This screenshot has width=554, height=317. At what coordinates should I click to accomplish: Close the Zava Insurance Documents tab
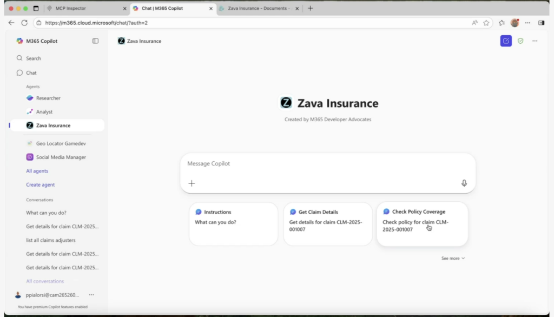[297, 9]
